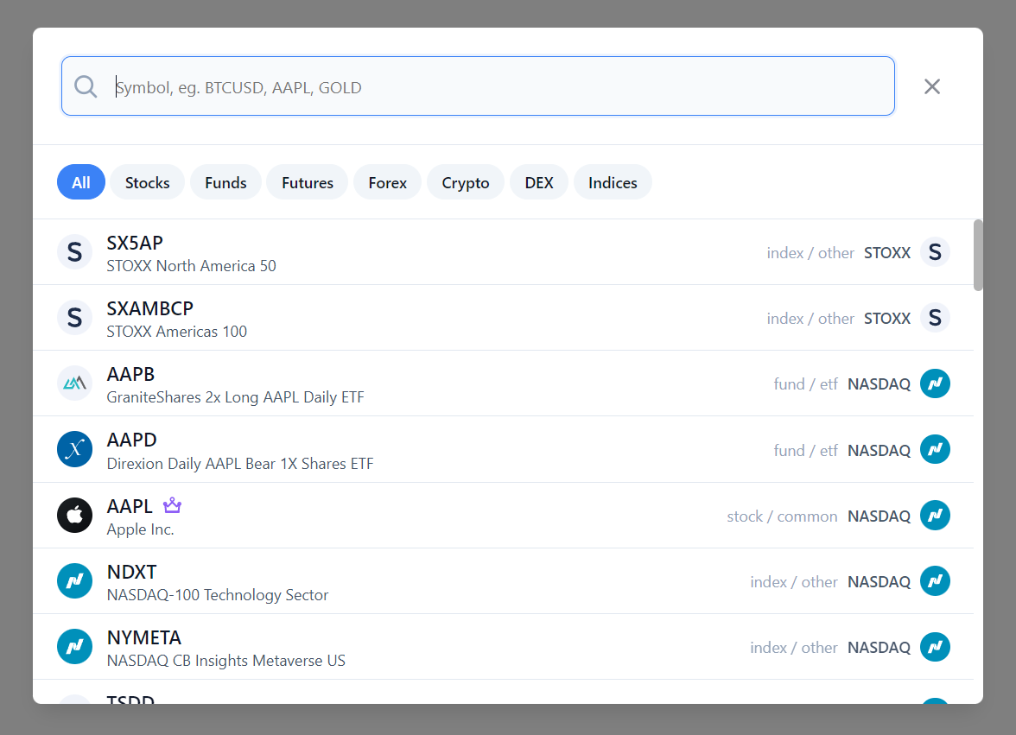Show only DEX symbols
Image resolution: width=1016 pixels, height=735 pixels.
539,182
